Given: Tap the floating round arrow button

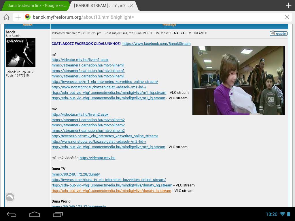Looking at the screenshot, I should (x=10, y=197).
